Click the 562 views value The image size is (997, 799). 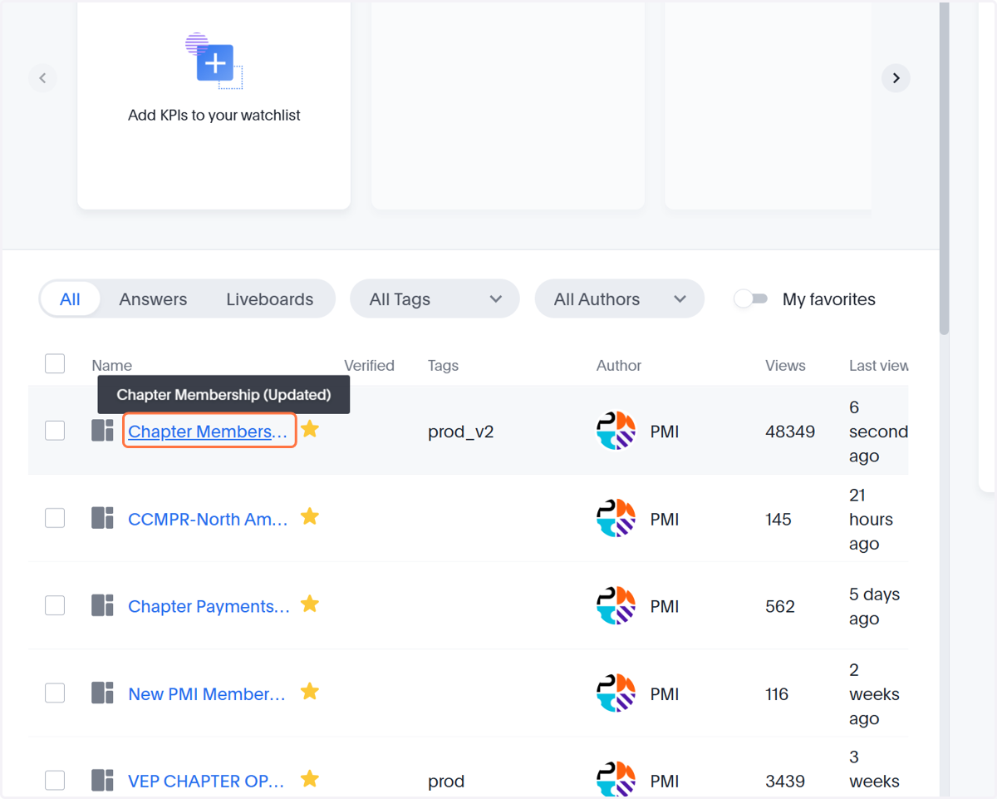click(x=780, y=606)
